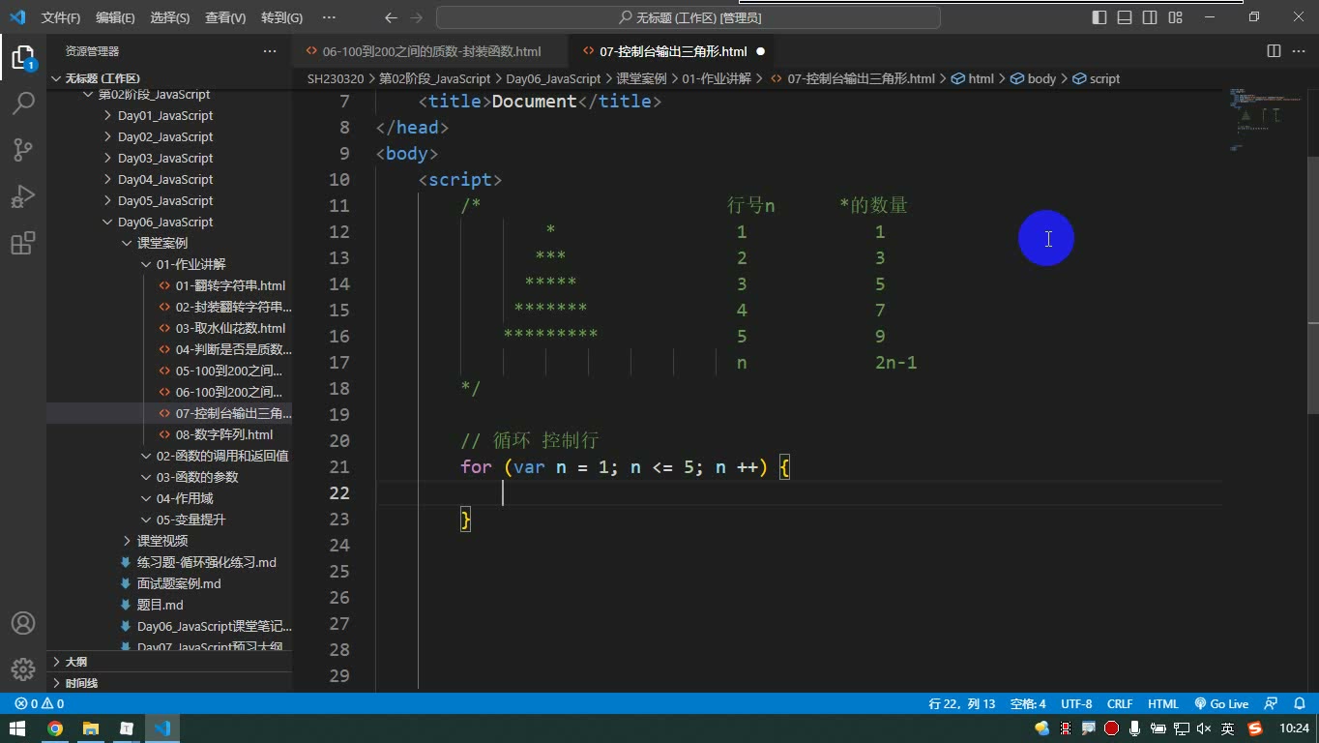
Task: Click the Go Live status bar button
Action: click(x=1221, y=704)
